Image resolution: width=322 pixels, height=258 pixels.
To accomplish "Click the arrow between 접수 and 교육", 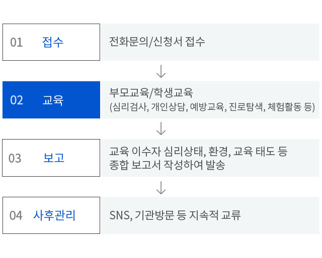I will click(161, 71).
